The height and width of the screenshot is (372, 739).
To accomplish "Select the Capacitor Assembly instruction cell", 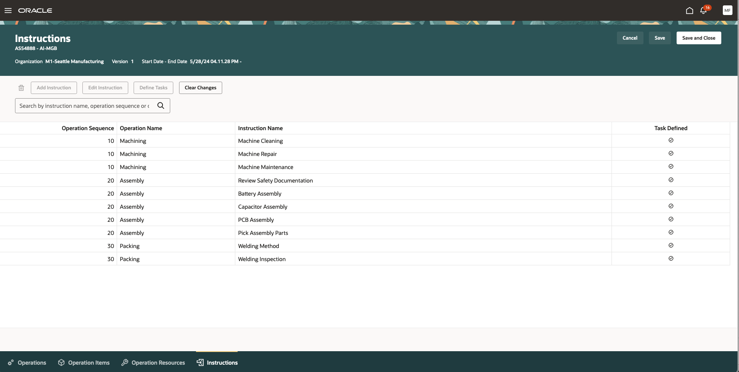I will pos(423,207).
